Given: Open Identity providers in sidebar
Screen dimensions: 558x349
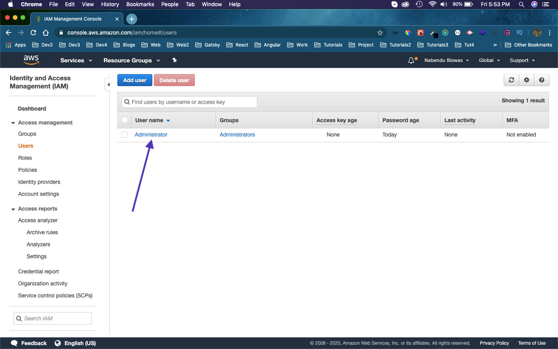Looking at the screenshot, I should point(39,182).
